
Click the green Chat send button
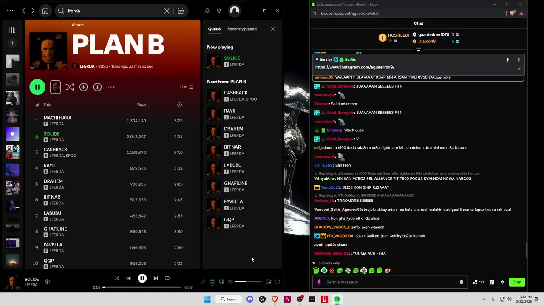(x=517, y=282)
